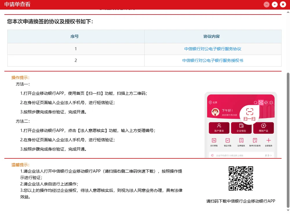Click the 方法一: label

pos(23,84)
